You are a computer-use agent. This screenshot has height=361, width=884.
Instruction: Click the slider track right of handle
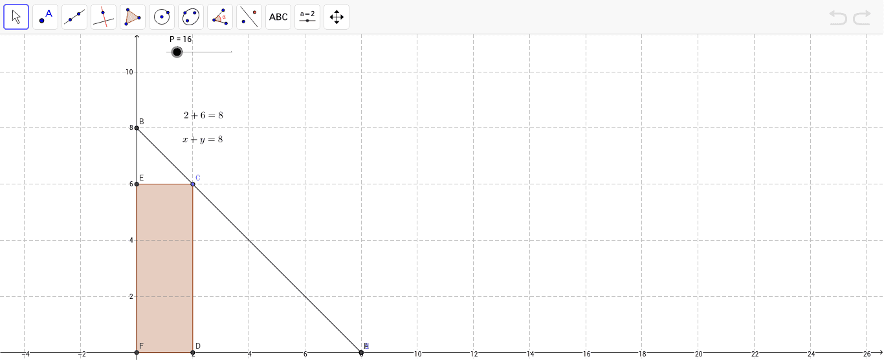pyautogui.click(x=207, y=52)
